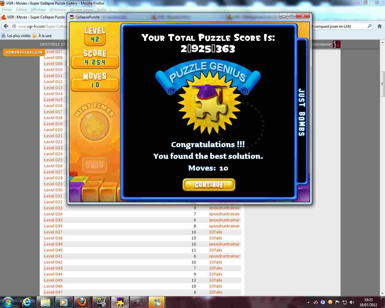Open the Fichier menu
The width and height of the screenshot is (385, 308).
7,10
